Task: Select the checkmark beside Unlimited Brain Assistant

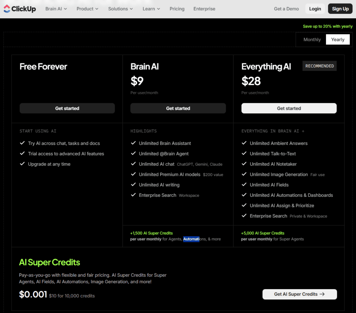Action: click(133, 143)
